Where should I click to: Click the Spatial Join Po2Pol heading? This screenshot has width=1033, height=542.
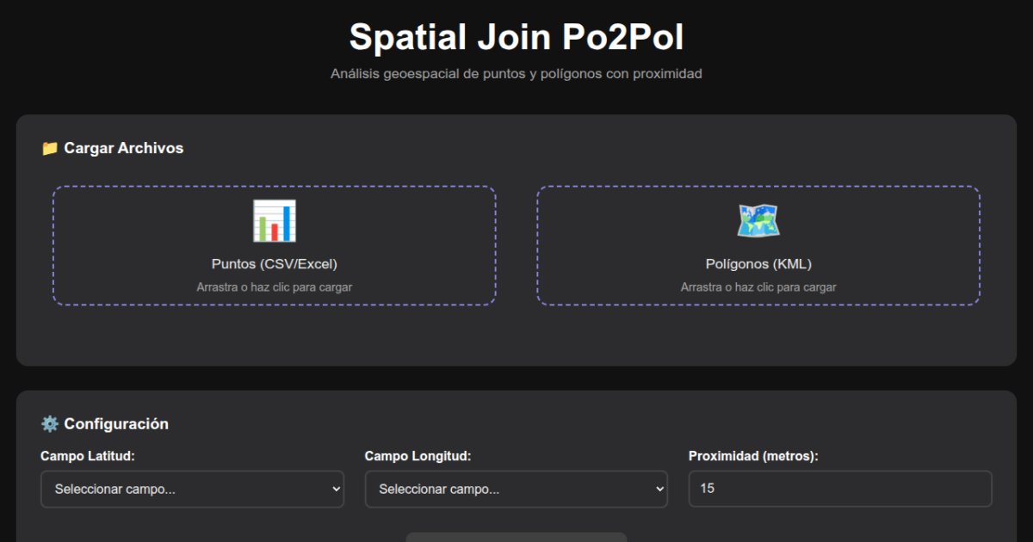pos(516,36)
